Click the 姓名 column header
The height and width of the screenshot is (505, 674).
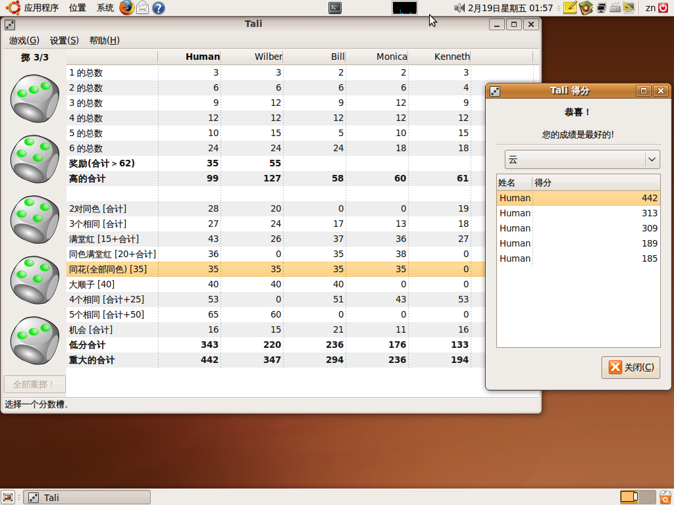[x=514, y=183]
